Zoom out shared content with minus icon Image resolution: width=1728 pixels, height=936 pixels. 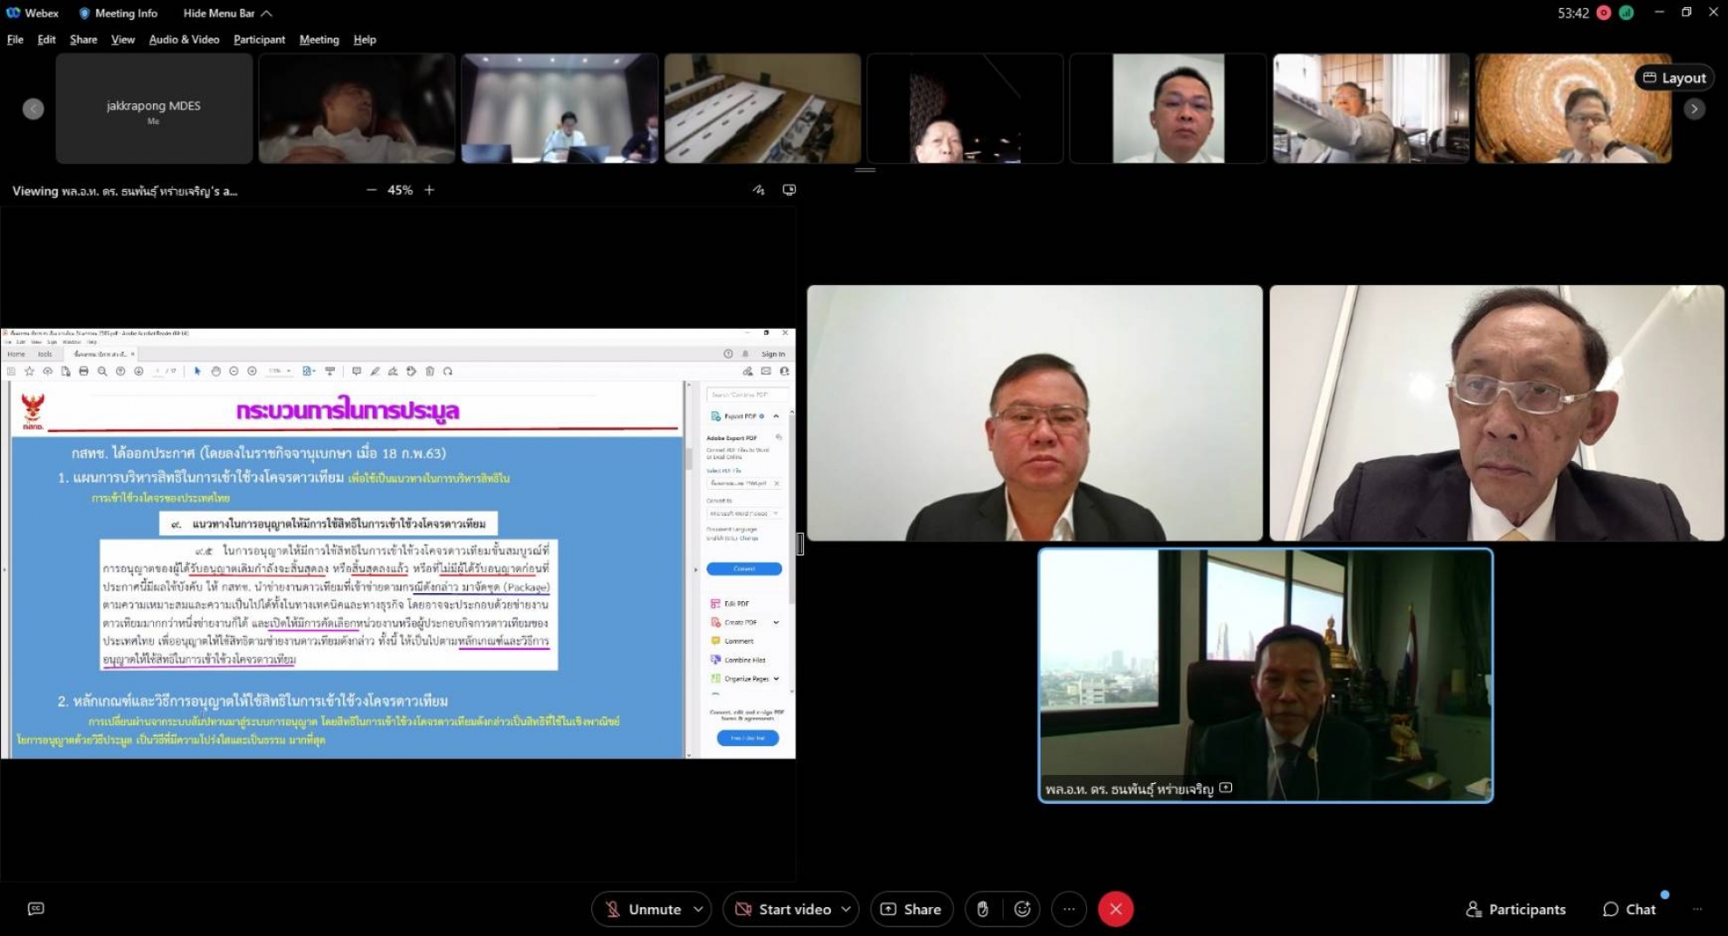click(x=372, y=190)
